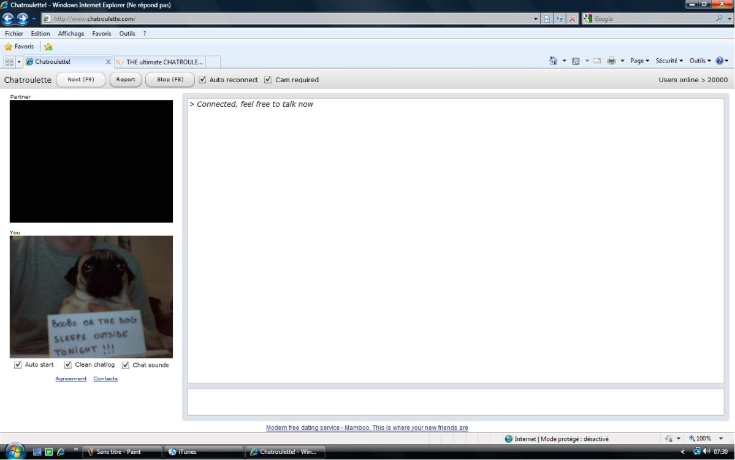This screenshot has height=460, width=735.
Task: Click the add to favorites bar star icon
Action: click(48, 47)
